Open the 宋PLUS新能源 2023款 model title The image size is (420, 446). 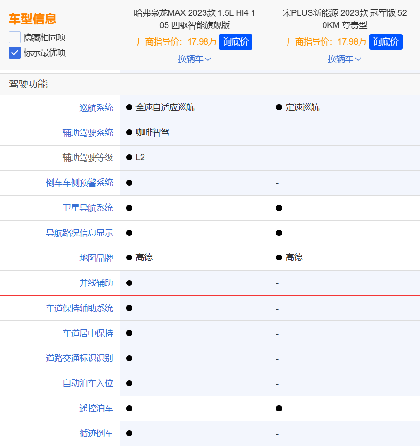345,19
